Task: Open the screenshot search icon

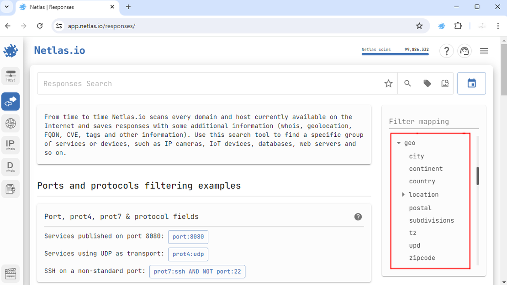Action: coord(445,83)
